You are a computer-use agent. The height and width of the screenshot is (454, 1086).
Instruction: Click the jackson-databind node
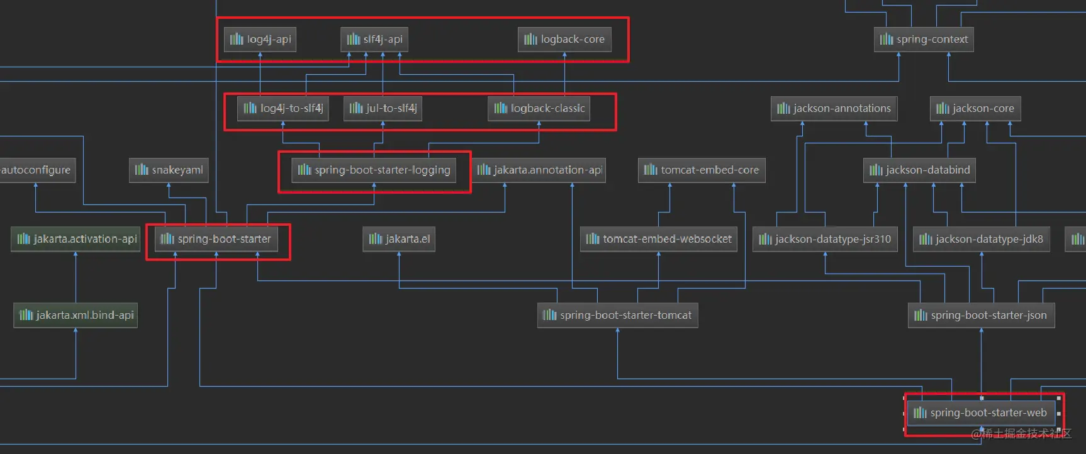(919, 170)
